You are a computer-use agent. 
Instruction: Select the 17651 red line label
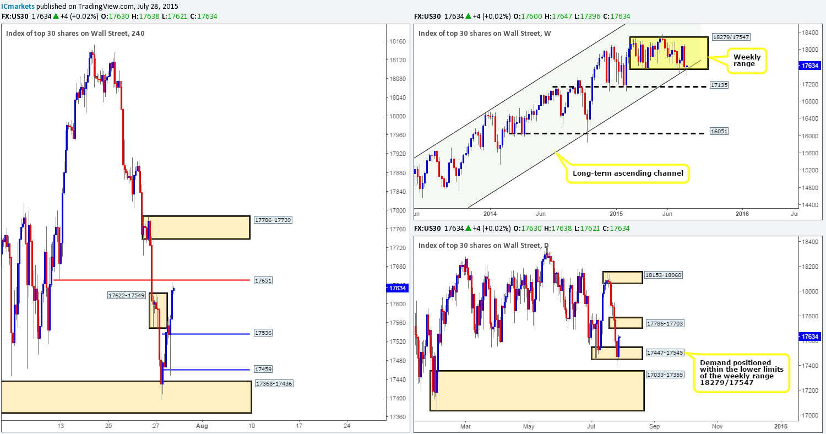click(264, 280)
